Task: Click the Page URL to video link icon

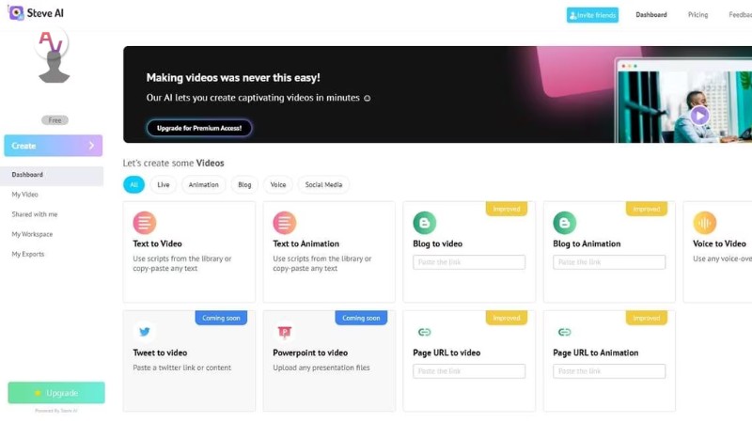Action: tap(425, 332)
